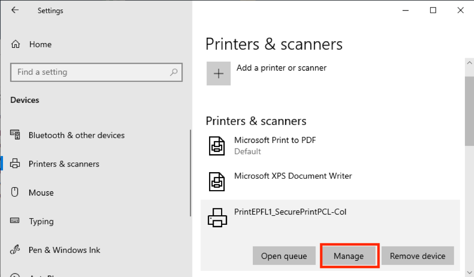474x277 pixels.
Task: Open Pen & Windows Ink settings
Action: (64, 250)
